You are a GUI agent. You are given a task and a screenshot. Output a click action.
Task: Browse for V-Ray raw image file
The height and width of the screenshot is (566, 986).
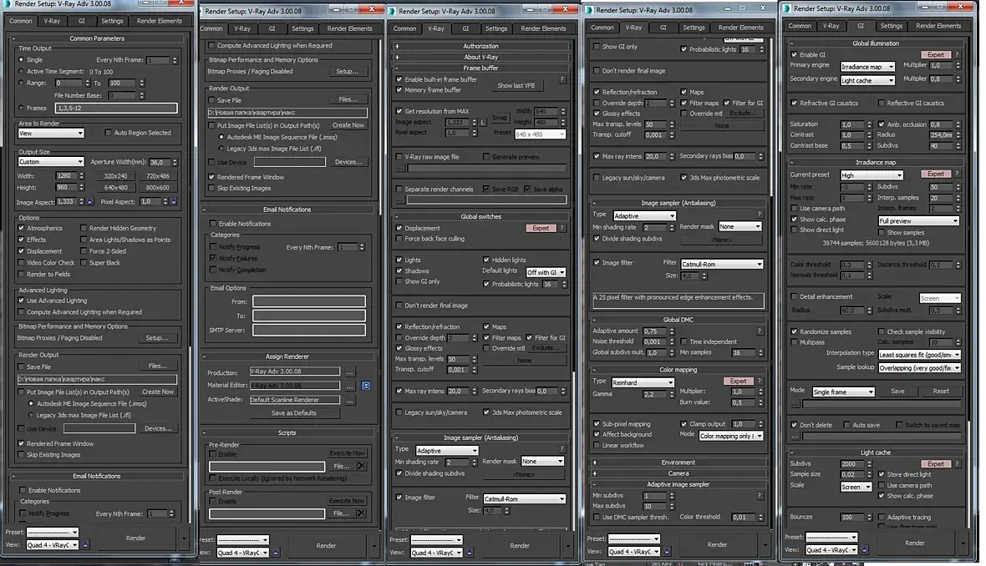click(x=400, y=168)
